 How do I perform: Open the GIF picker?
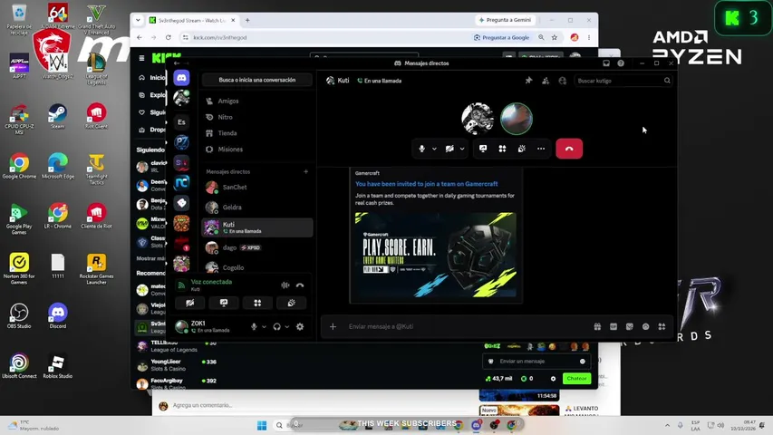614,326
